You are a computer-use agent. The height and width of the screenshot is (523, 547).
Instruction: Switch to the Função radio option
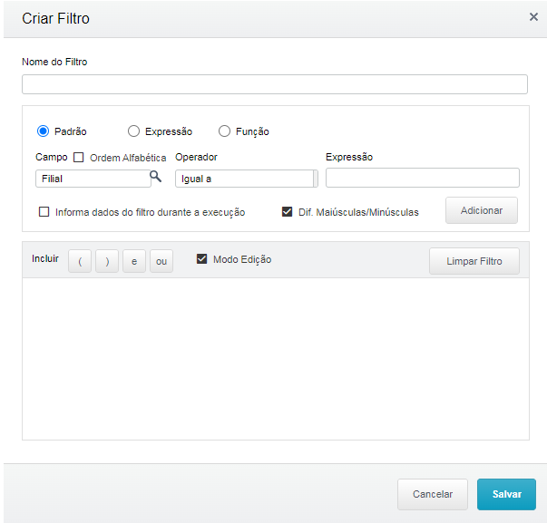tap(225, 131)
